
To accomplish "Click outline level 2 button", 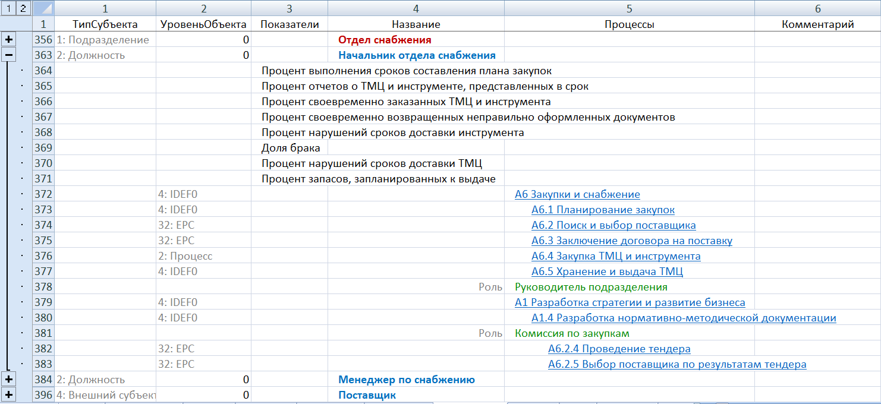I will point(22,8).
